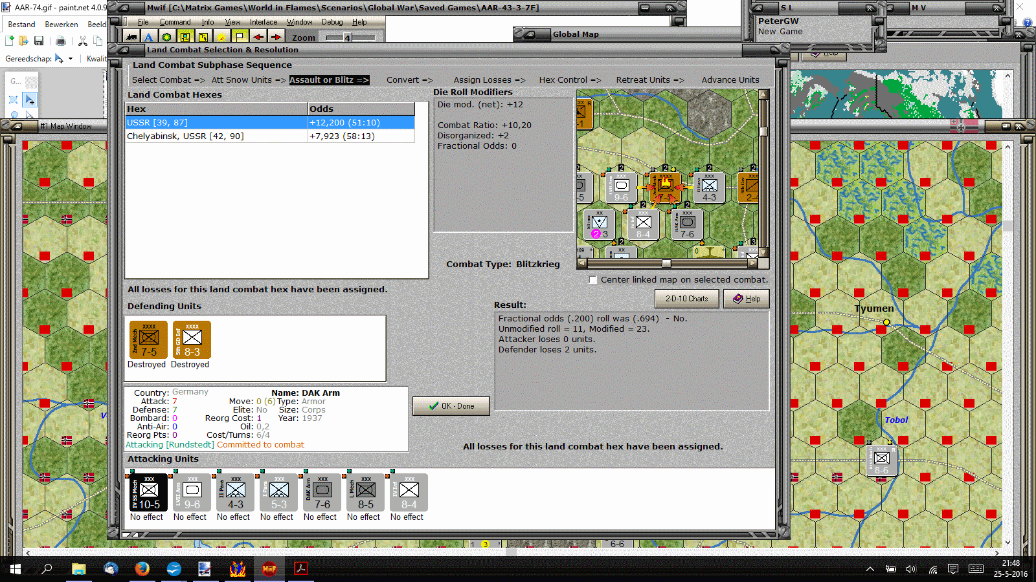Select the L Mech 8-5 attacker
Screen dimensions: 1036x582
click(x=365, y=492)
